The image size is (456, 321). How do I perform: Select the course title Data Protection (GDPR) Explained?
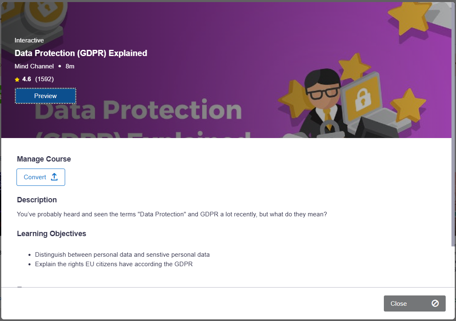pyautogui.click(x=81, y=53)
